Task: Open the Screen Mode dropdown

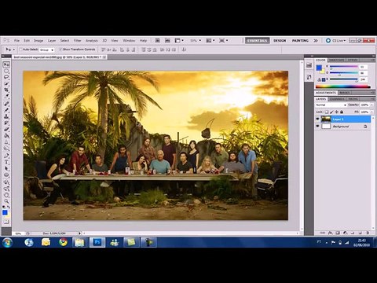Action: [223, 41]
